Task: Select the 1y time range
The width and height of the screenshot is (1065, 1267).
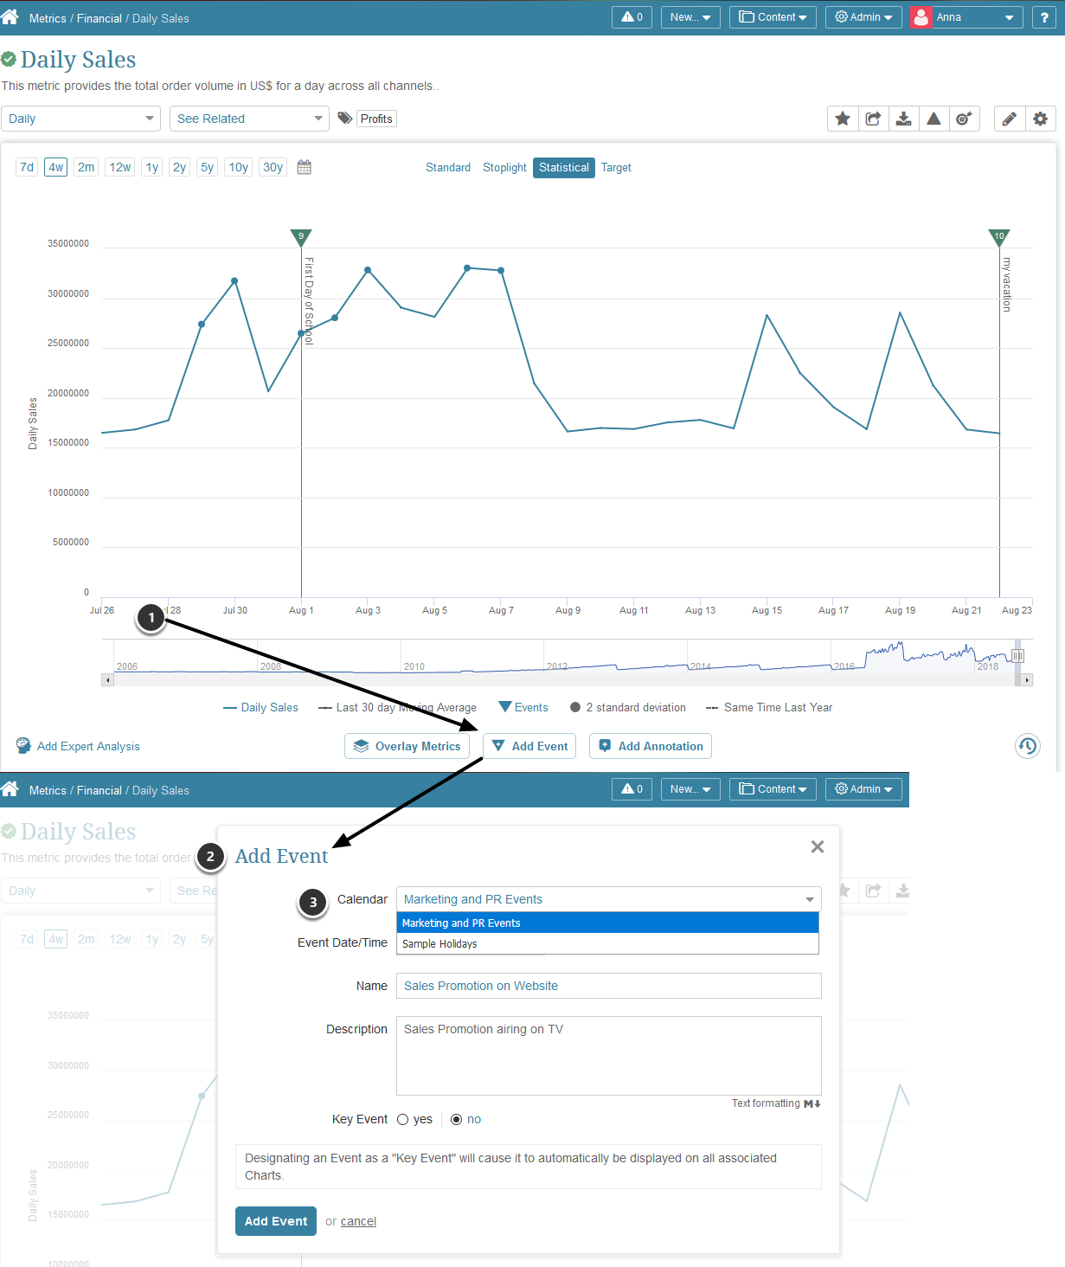Action: [x=152, y=167]
